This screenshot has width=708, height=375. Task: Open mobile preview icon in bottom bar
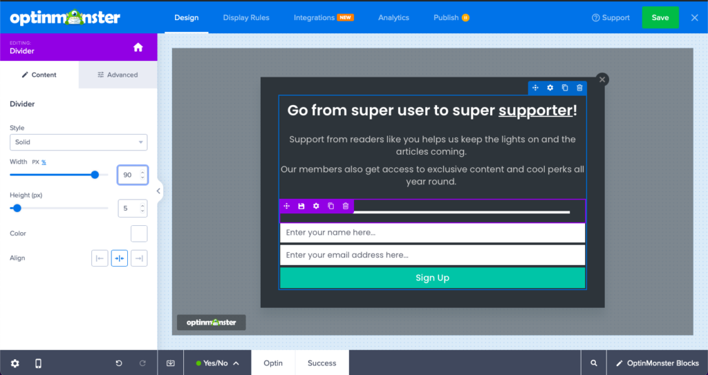pyautogui.click(x=39, y=363)
